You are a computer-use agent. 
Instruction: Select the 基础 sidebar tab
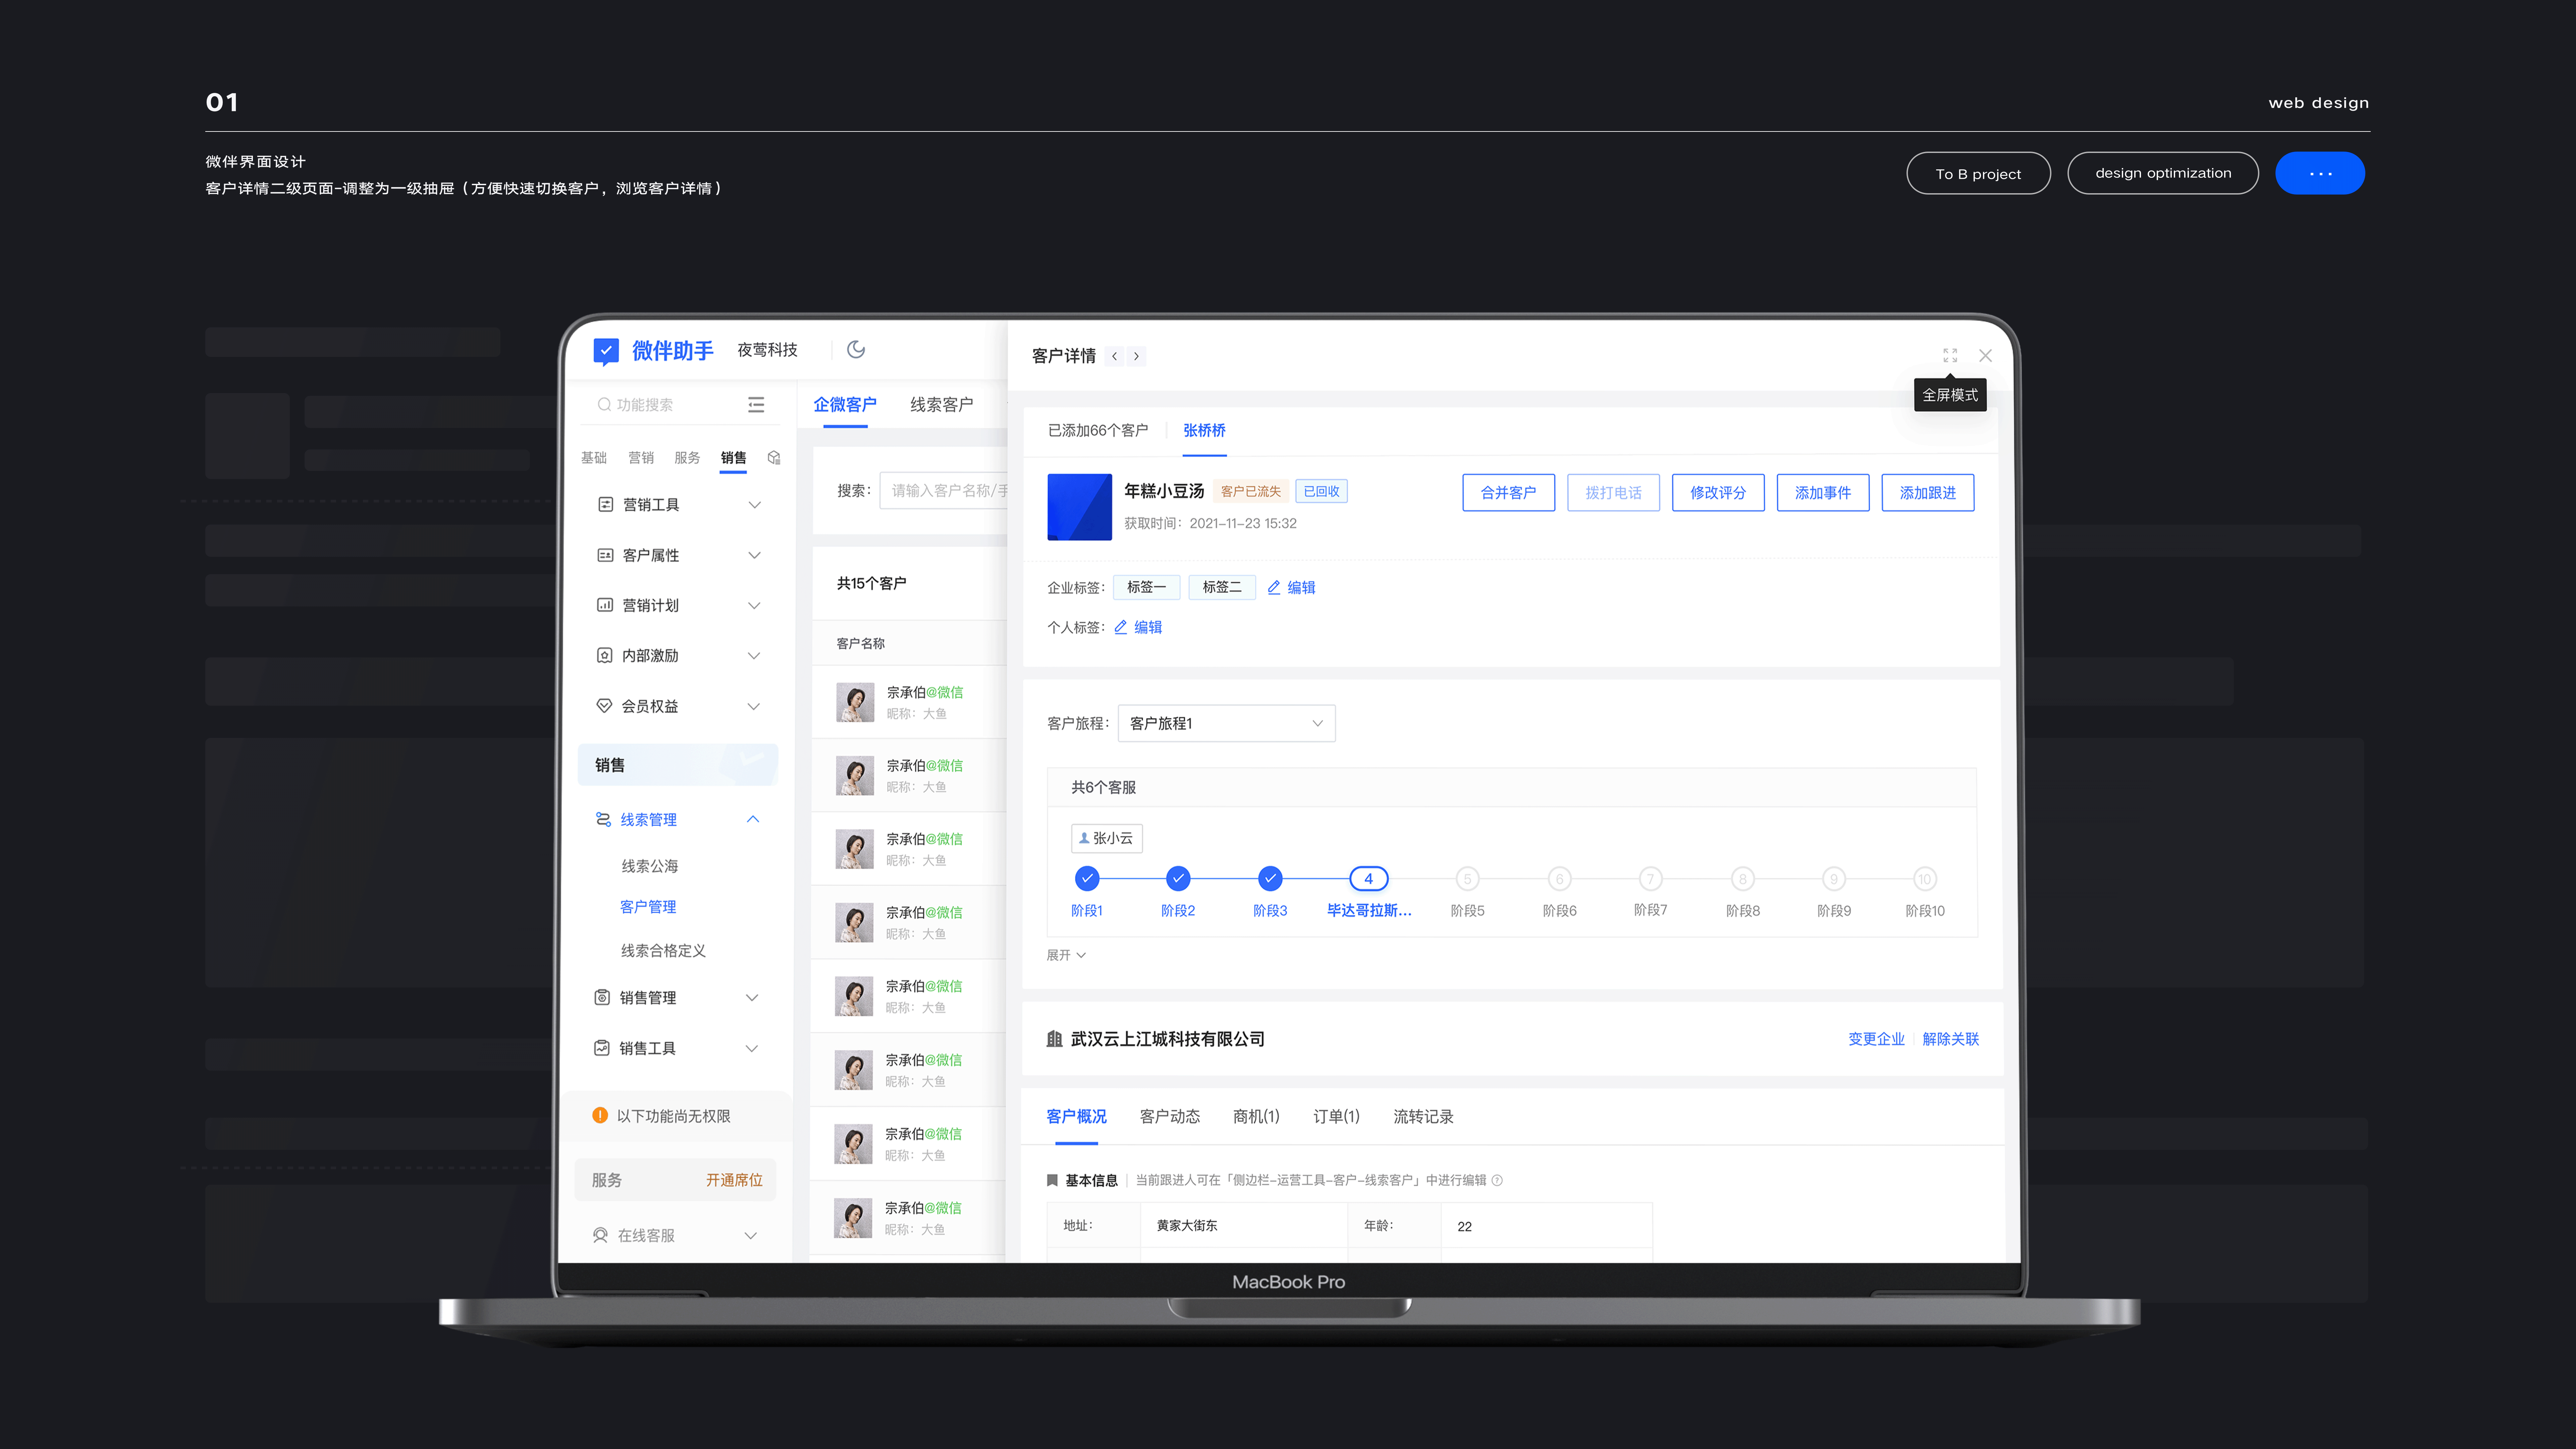click(x=594, y=458)
